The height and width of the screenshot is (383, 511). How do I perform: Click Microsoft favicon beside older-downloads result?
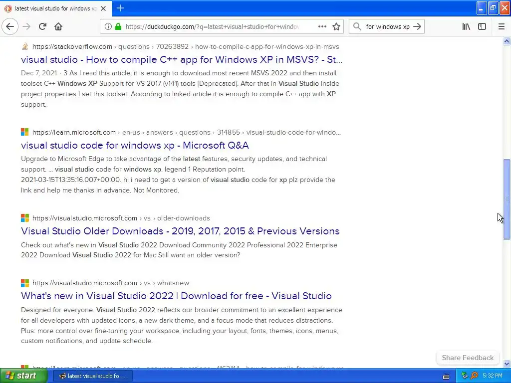click(x=25, y=218)
